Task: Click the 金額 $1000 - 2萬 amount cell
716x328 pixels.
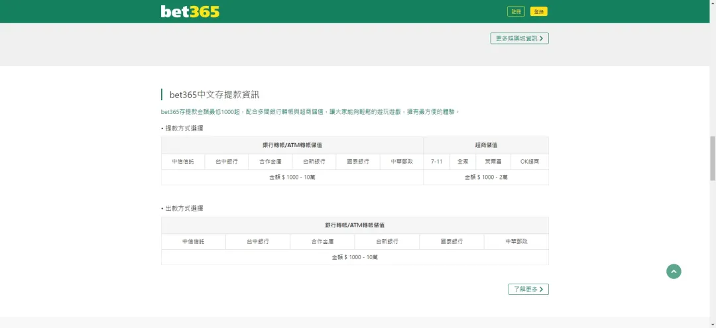Action: [486, 177]
